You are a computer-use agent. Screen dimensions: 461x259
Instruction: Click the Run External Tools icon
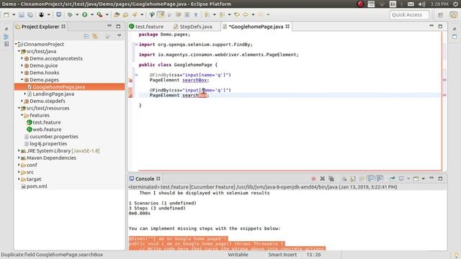pos(100,14)
